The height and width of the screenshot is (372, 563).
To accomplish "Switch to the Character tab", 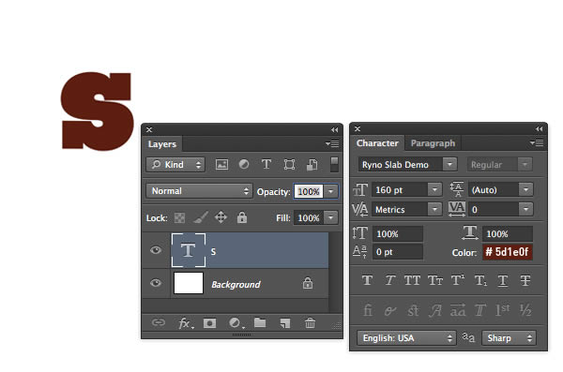I will tap(377, 143).
